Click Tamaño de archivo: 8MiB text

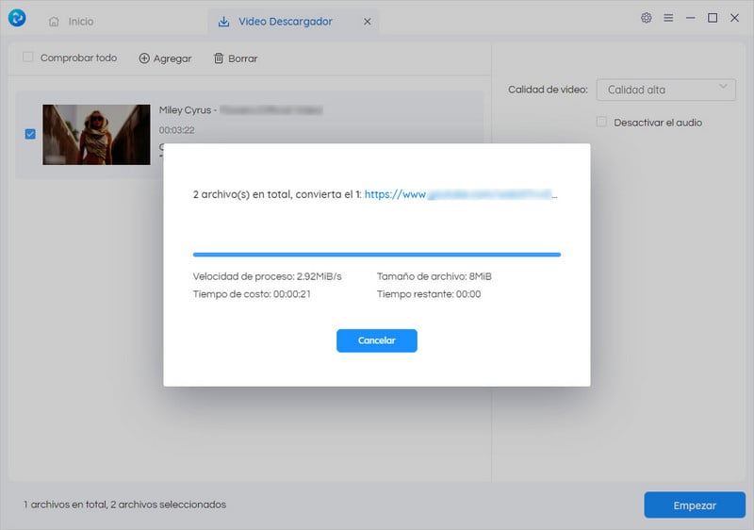click(434, 276)
